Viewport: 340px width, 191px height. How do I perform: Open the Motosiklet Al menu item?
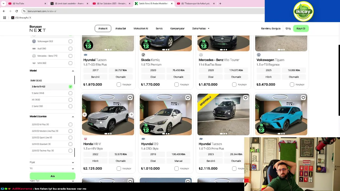141,28
